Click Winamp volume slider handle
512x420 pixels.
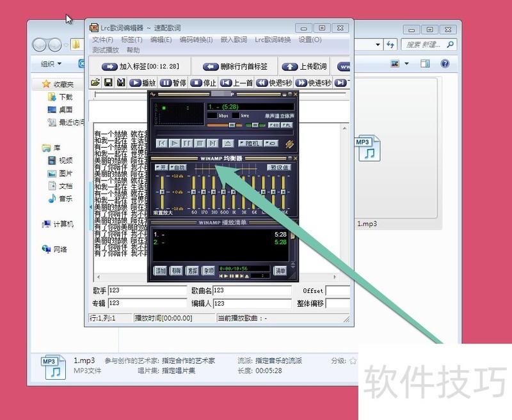(x=232, y=125)
